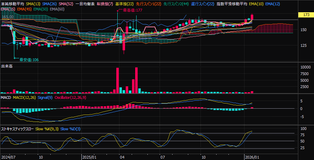The width and height of the screenshot is (314, 160).
Task: Click the 出来高 volume panel title
Action: point(7,66)
